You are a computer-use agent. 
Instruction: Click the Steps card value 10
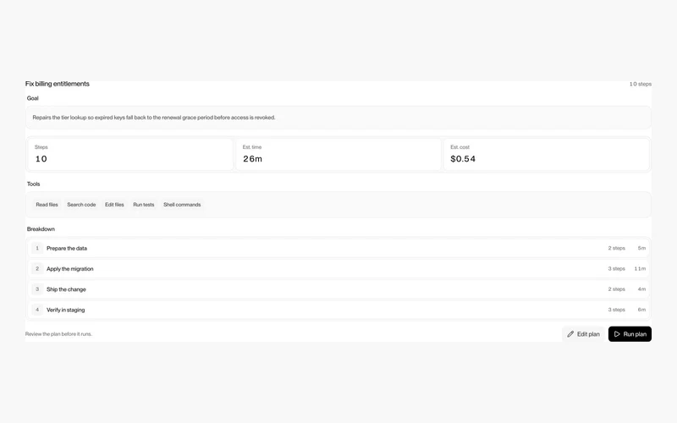[x=41, y=159]
